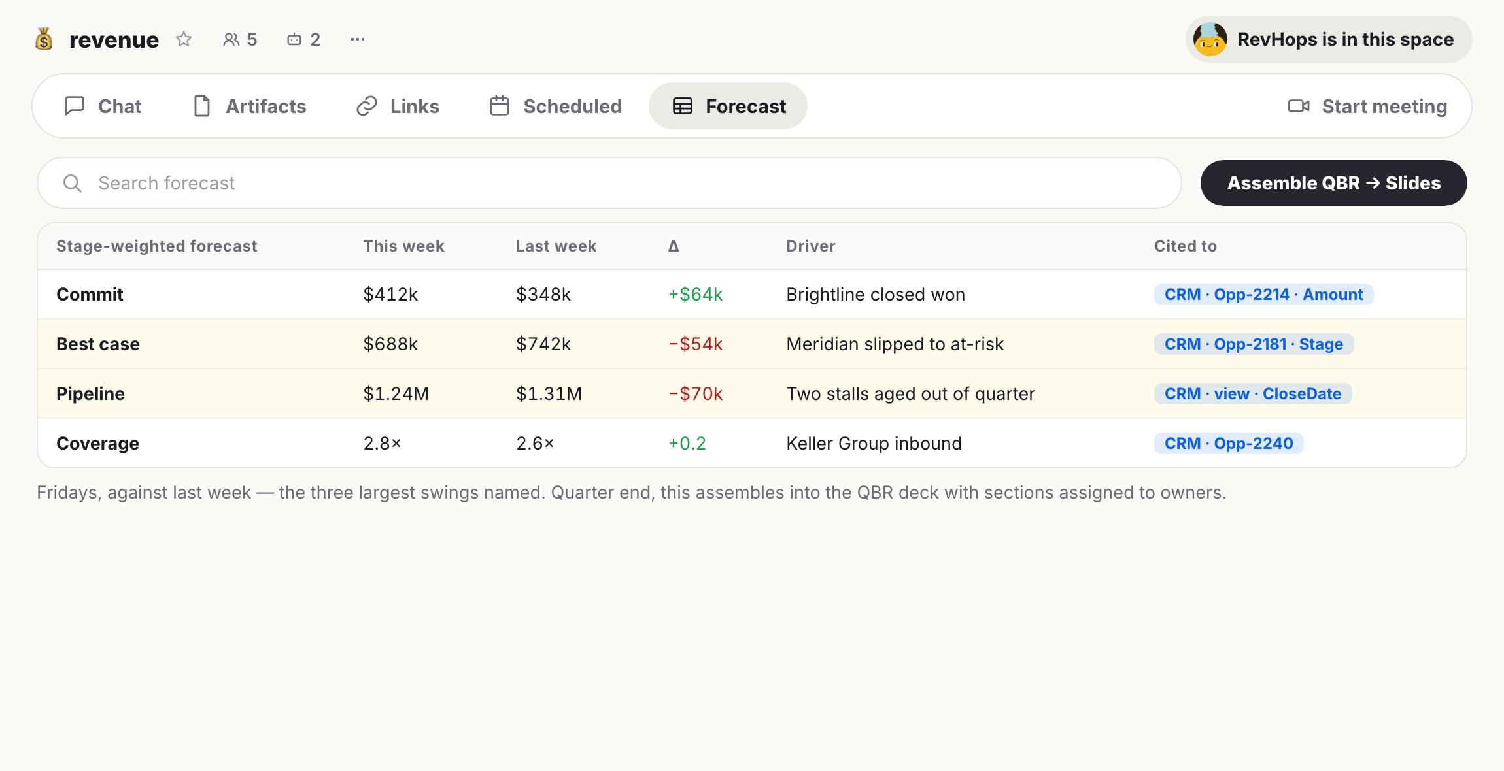
Task: Open CRM · Opp-2240 citation
Action: click(1229, 443)
